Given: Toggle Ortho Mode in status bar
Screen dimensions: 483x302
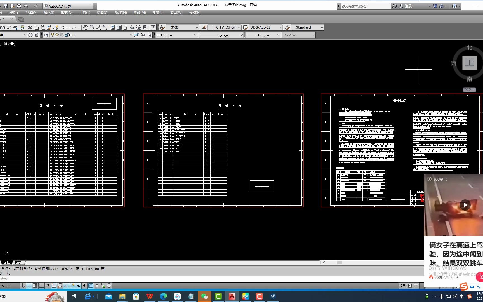Looking at the screenshot, I should click(x=41, y=286).
